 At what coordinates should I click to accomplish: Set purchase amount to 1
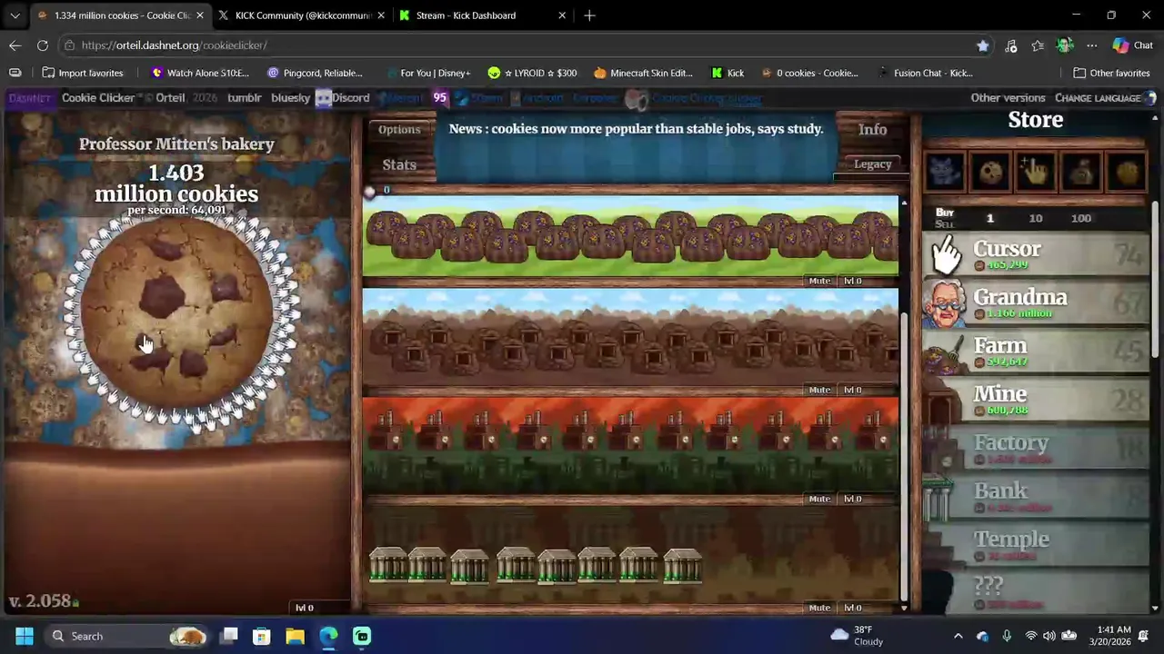pyautogui.click(x=990, y=218)
